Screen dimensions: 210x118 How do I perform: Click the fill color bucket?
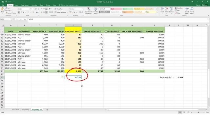33,12
